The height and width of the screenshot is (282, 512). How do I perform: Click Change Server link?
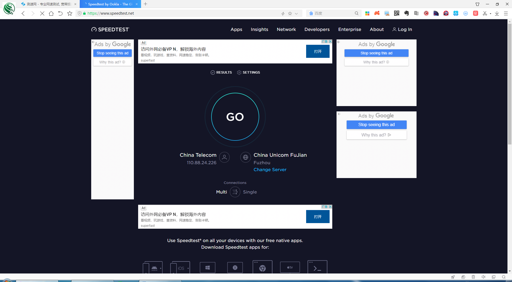270,170
